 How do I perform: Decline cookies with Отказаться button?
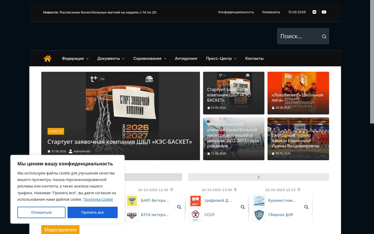pos(41,212)
